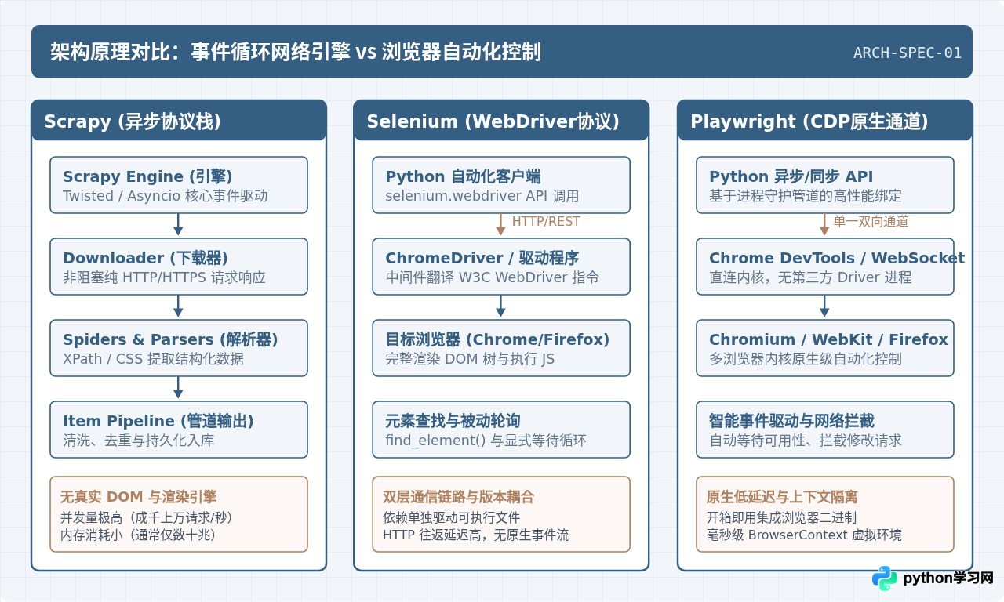
Task: Click the "中间件翻译 W3C WebDriver 指令" line
Action: tap(493, 277)
